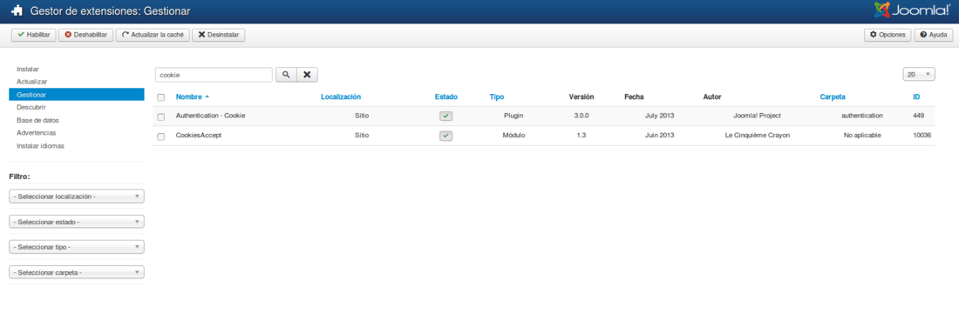Click the magnifier search icon button

pyautogui.click(x=286, y=75)
